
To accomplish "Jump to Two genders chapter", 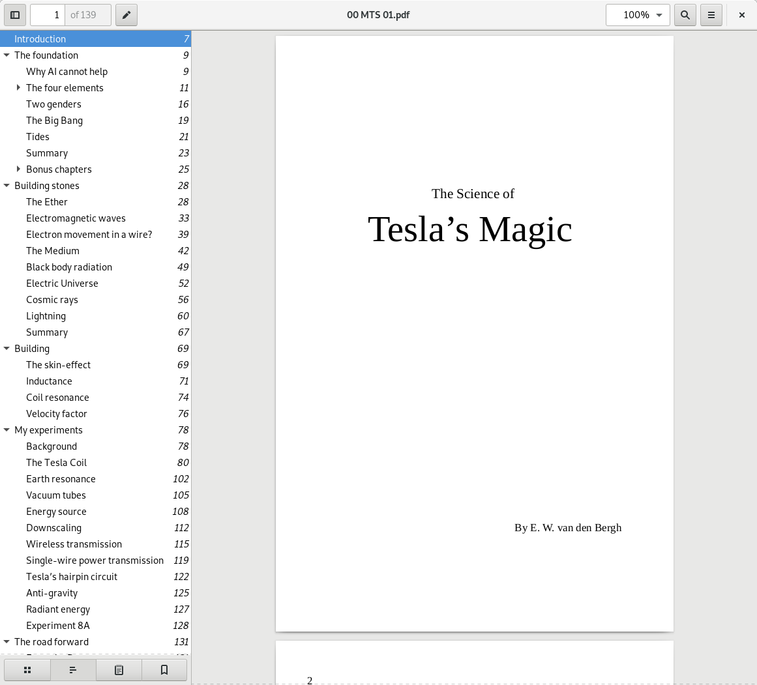I will [96, 104].
